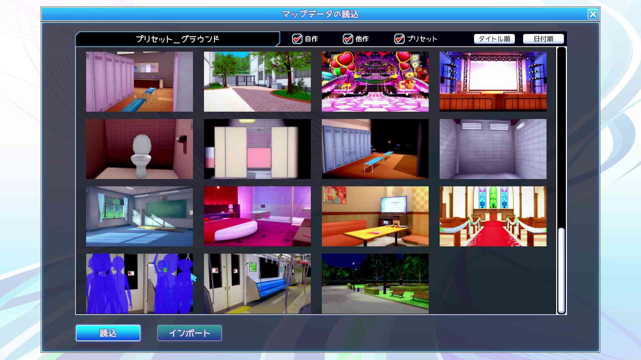Click the インポート import button
The height and width of the screenshot is (360, 641).
[x=190, y=333]
